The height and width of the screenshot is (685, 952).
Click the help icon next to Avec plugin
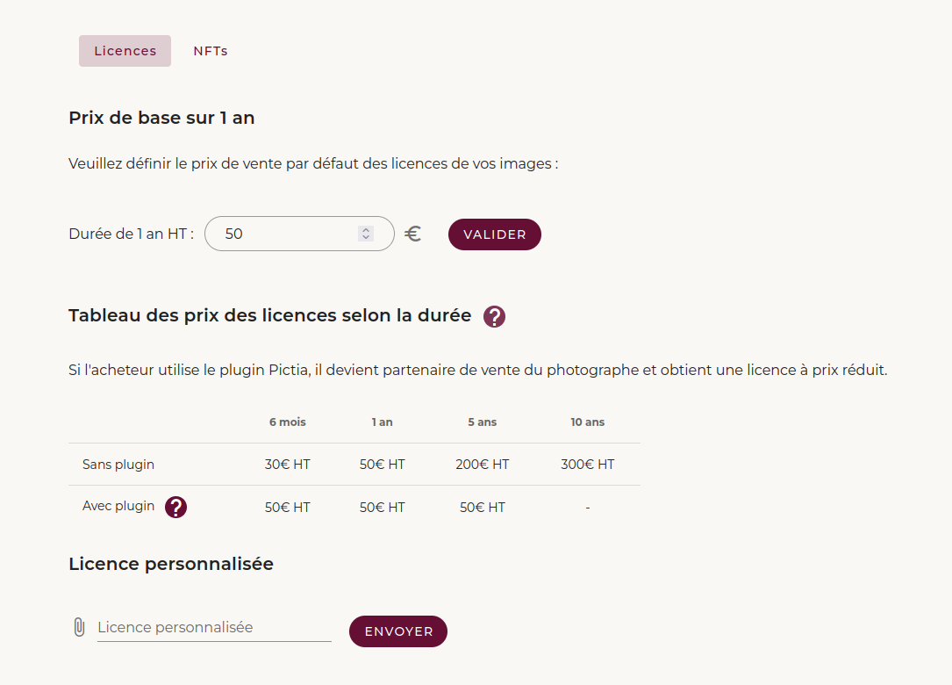click(175, 507)
